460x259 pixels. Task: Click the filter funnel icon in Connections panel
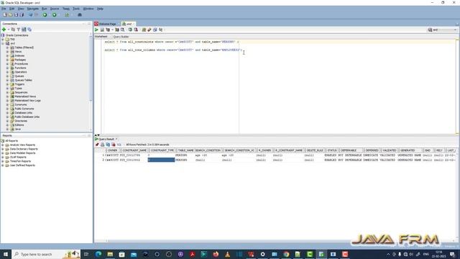point(18,29)
